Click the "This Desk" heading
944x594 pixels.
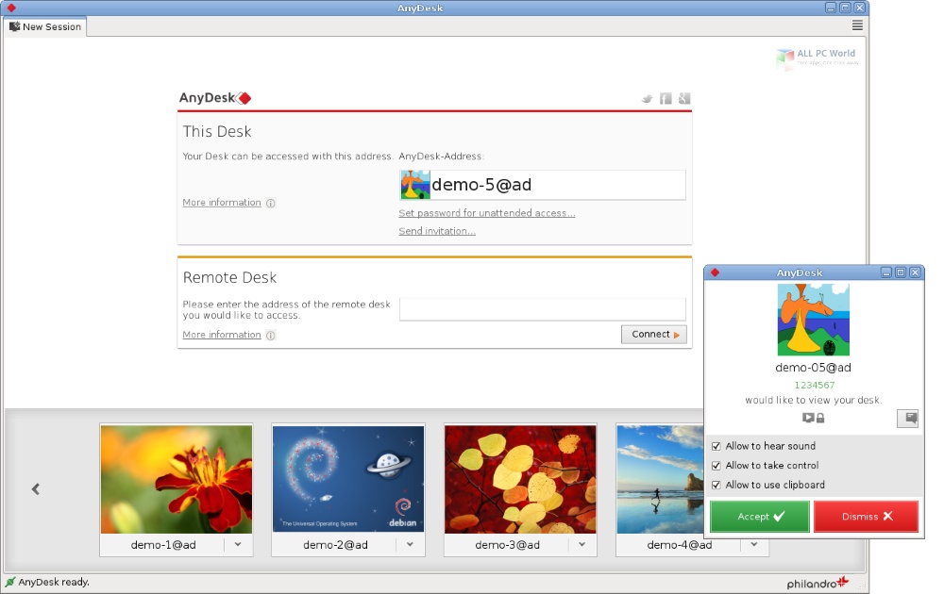[x=217, y=132]
